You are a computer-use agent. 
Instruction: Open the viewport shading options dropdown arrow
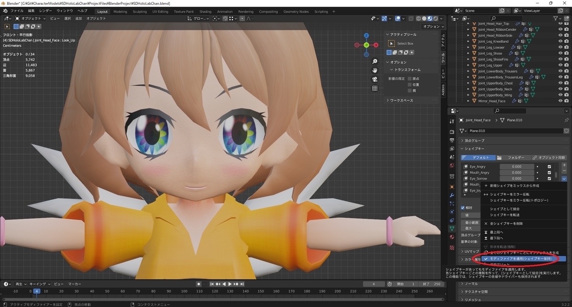click(x=442, y=19)
